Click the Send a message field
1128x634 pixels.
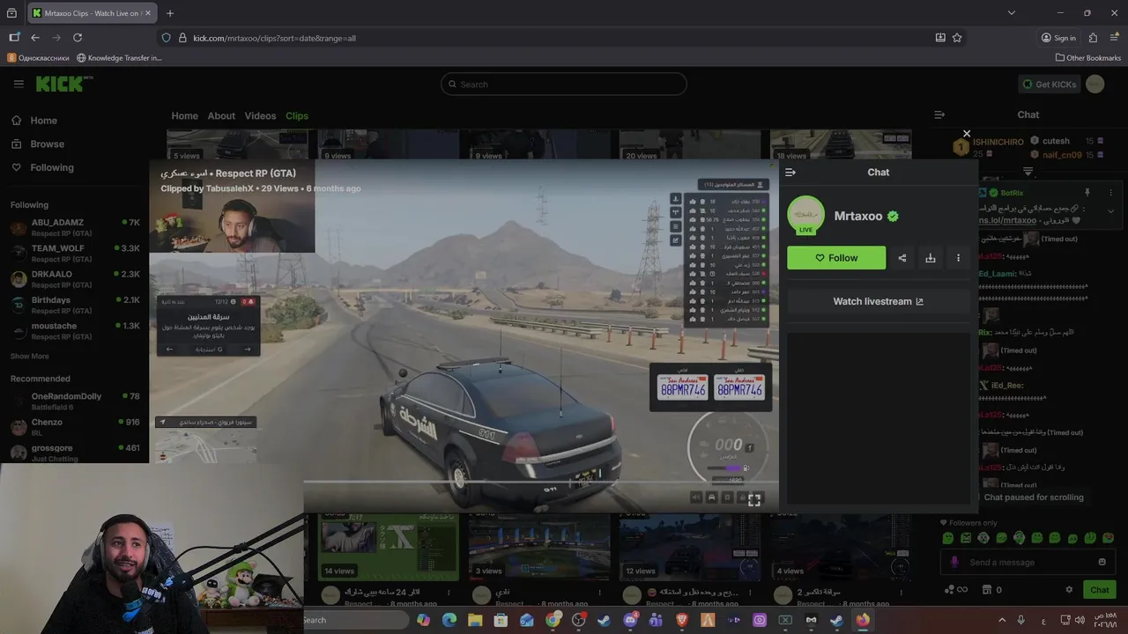click(x=1027, y=562)
